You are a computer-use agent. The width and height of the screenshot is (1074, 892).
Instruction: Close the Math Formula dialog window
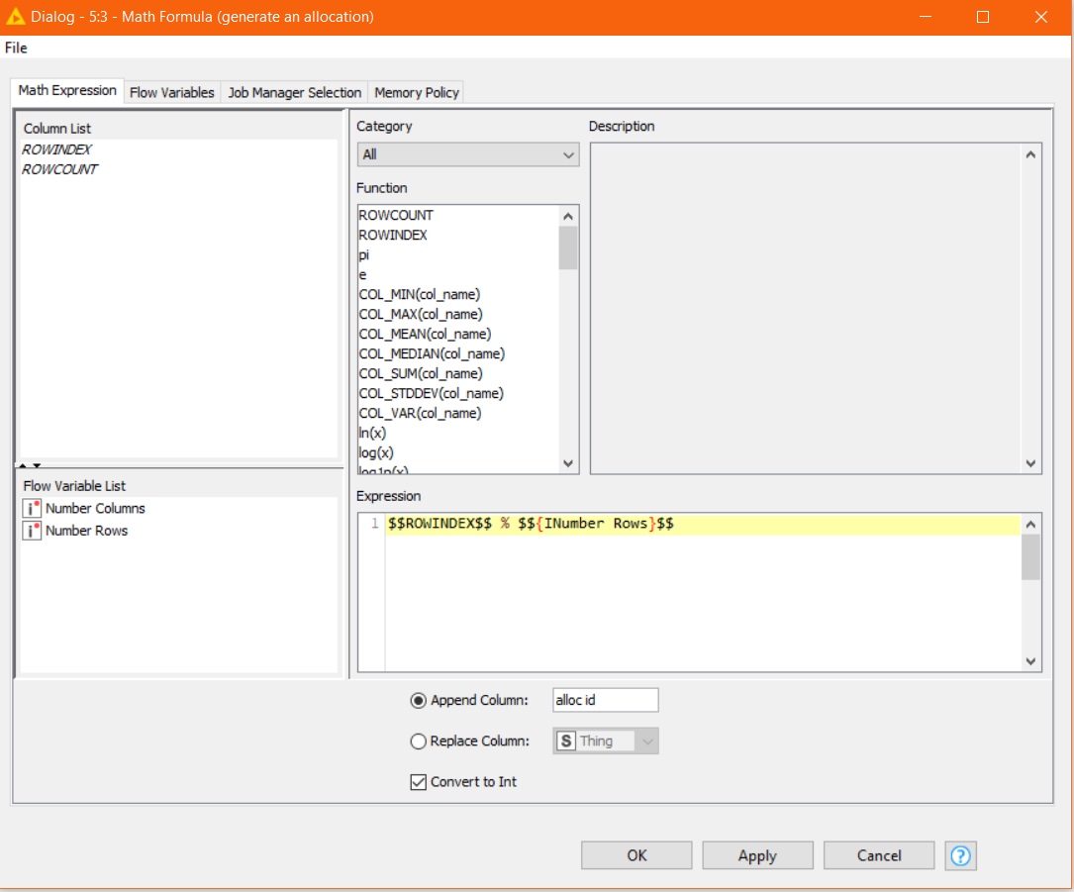click(1041, 17)
